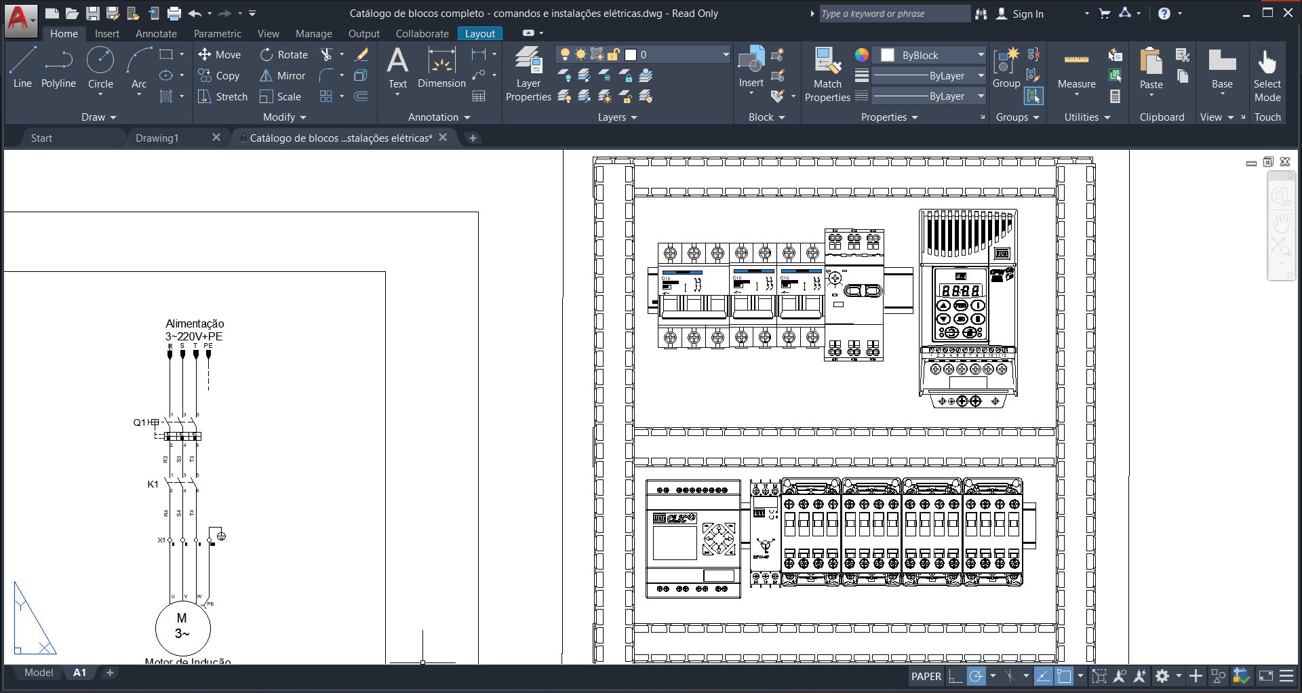The width and height of the screenshot is (1302, 693).
Task: Activate the Mirror tool
Action: coord(283,76)
